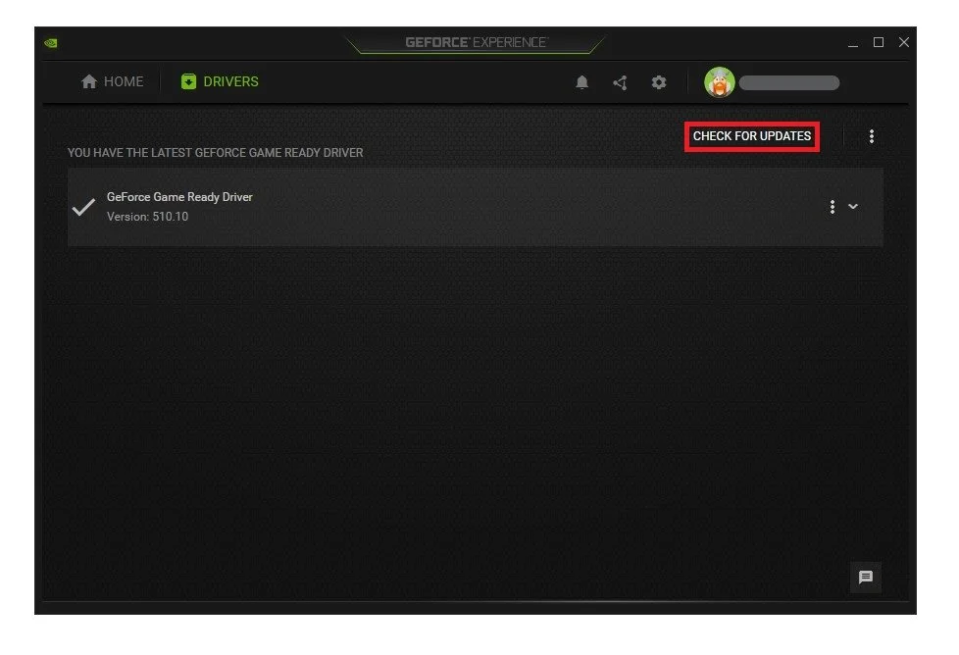Click the NVIDIA logo icon
Screen dimensions: 959x655
(50, 42)
